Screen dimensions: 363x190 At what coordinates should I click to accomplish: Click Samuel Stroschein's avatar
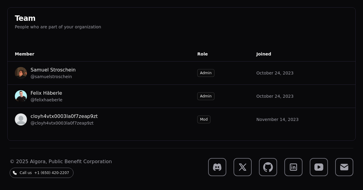(21, 73)
